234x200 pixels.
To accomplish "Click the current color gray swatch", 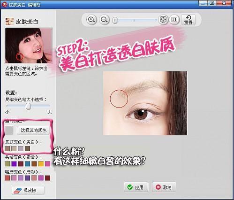I will (9, 130).
